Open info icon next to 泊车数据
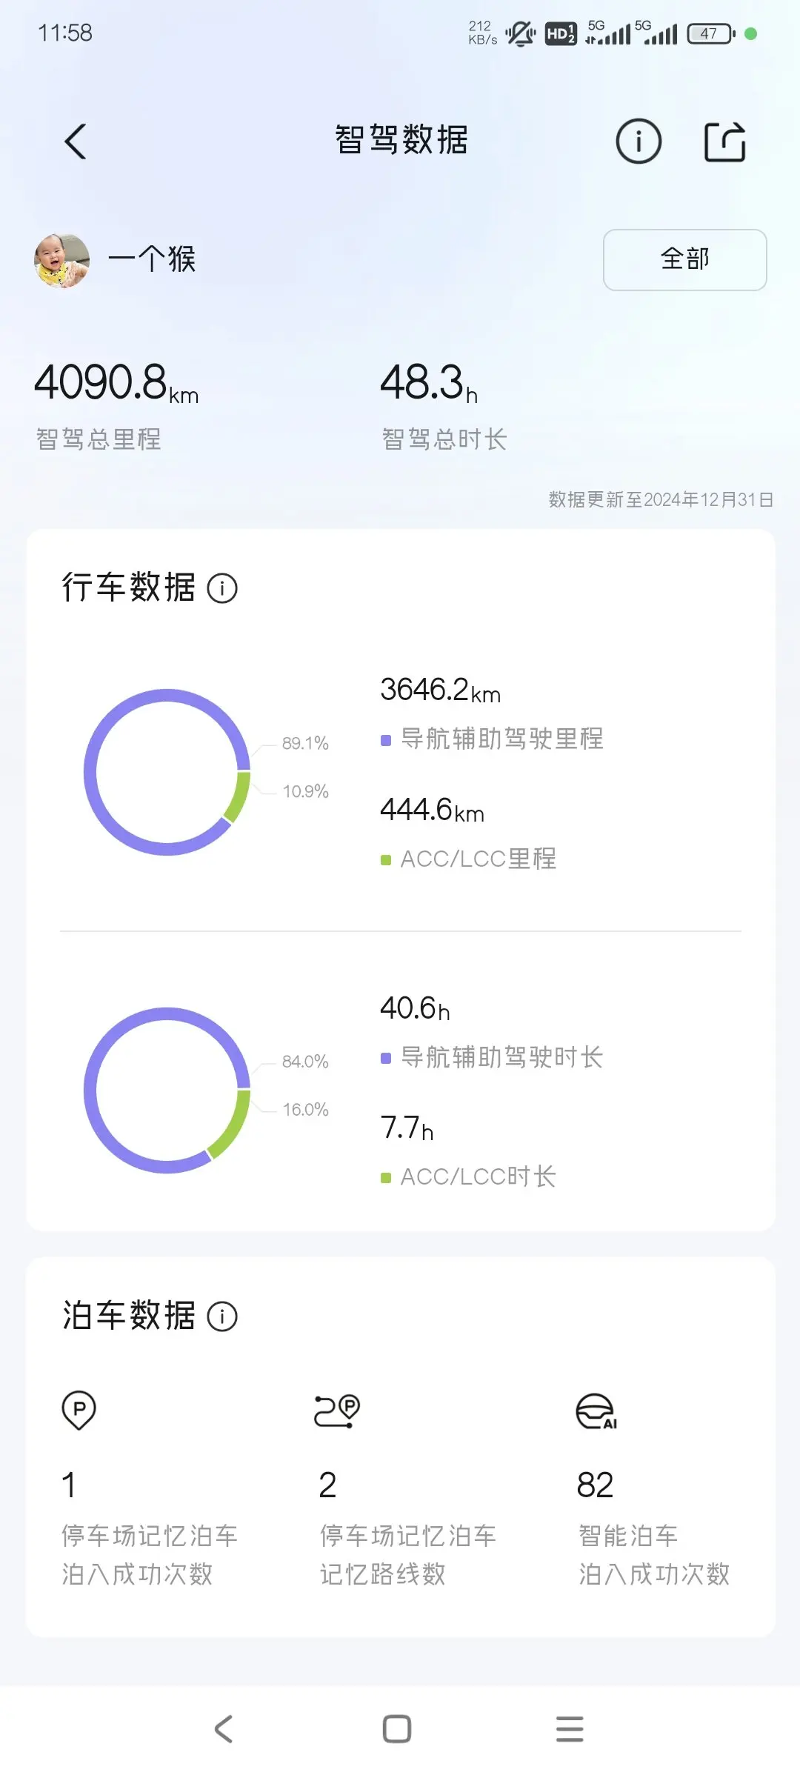Image resolution: width=800 pixels, height=1778 pixels. point(222,1316)
